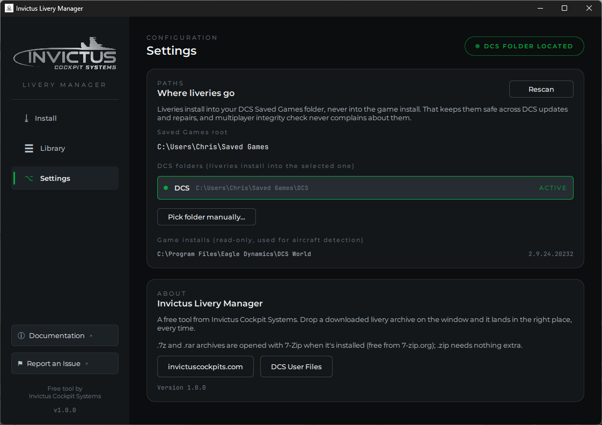Click the Invictus Cockpit Systems logo

tap(65, 54)
